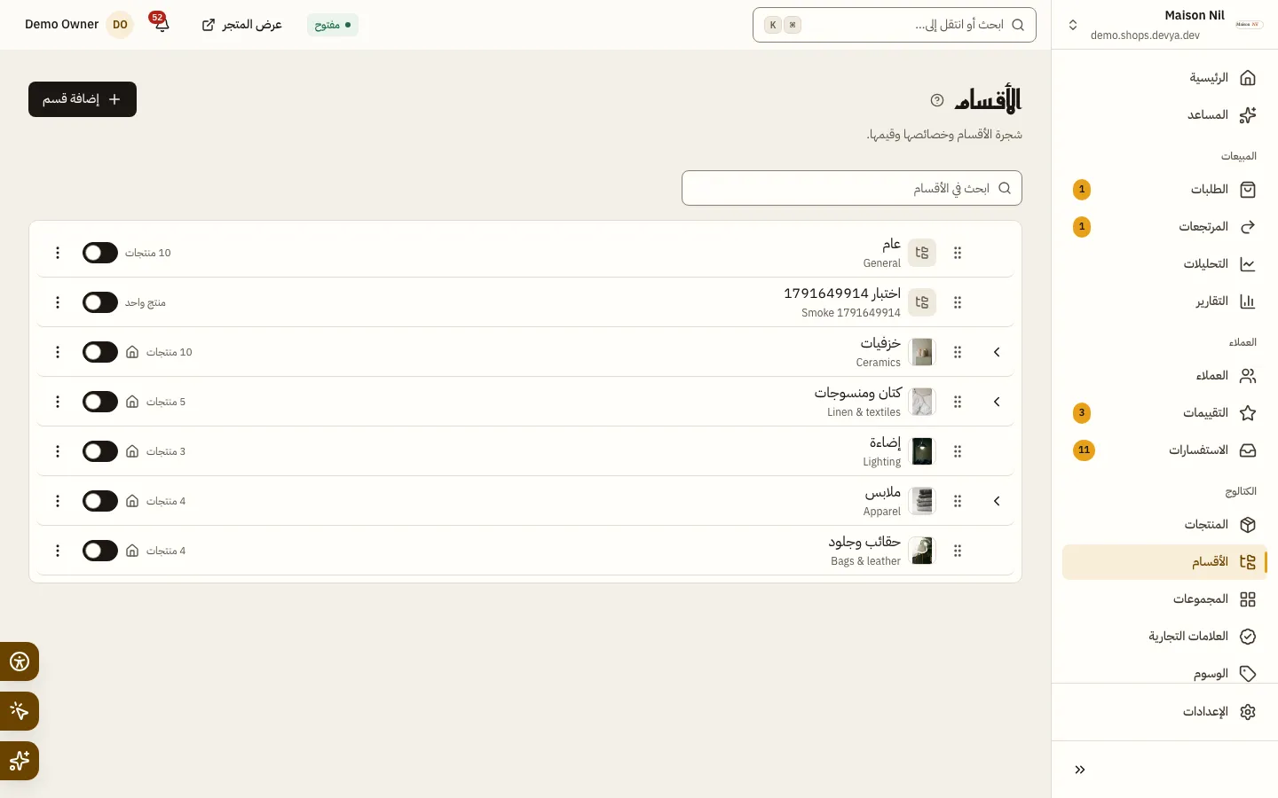Open the three-dot menu for ملابس row

[x=58, y=501]
